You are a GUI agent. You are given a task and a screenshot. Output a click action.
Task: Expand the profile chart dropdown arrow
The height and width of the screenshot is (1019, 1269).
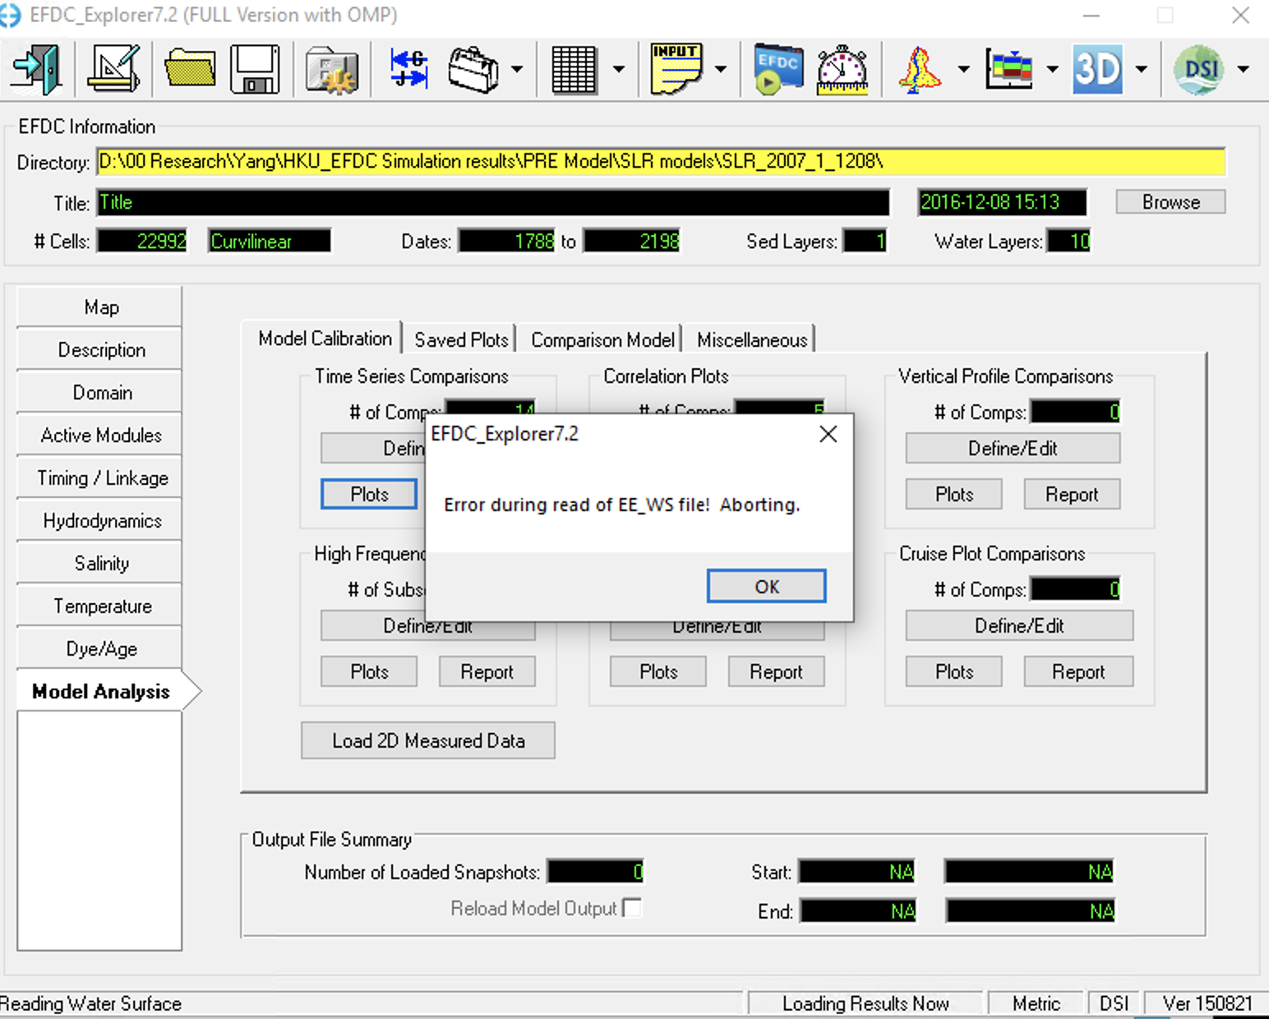click(1052, 69)
